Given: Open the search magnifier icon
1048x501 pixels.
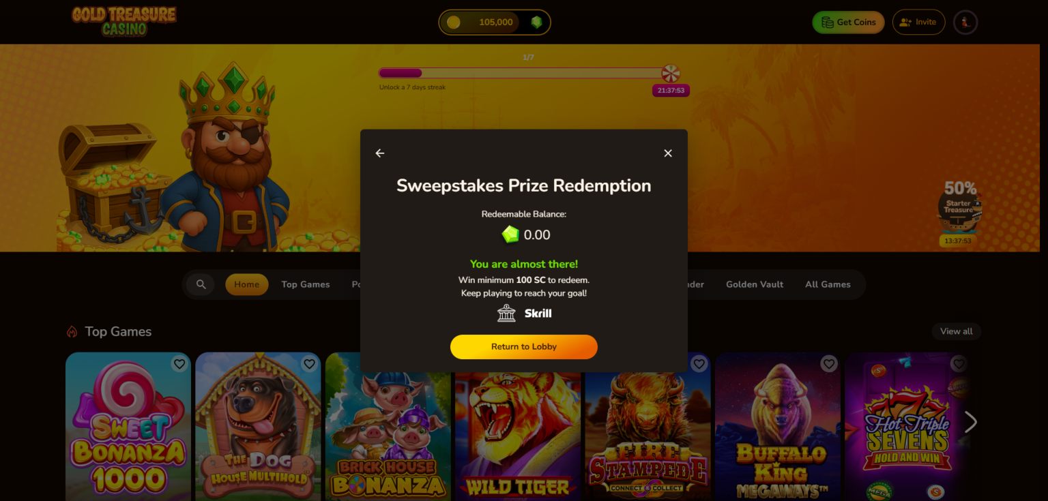Looking at the screenshot, I should tap(201, 284).
